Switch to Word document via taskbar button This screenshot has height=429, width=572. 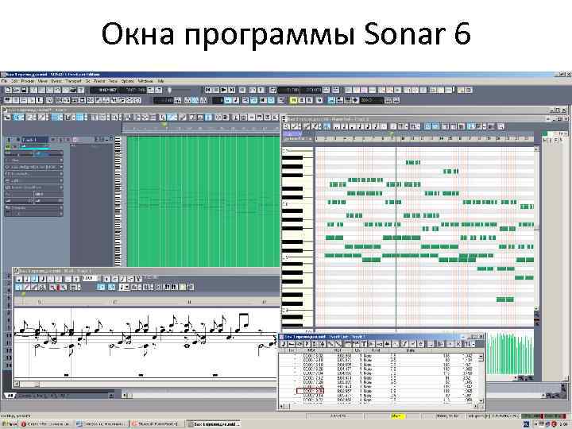[102, 424]
